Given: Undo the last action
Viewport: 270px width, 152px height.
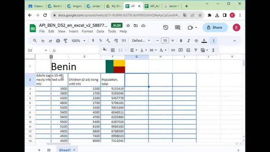Looking at the screenshot, I should pos(43,41).
